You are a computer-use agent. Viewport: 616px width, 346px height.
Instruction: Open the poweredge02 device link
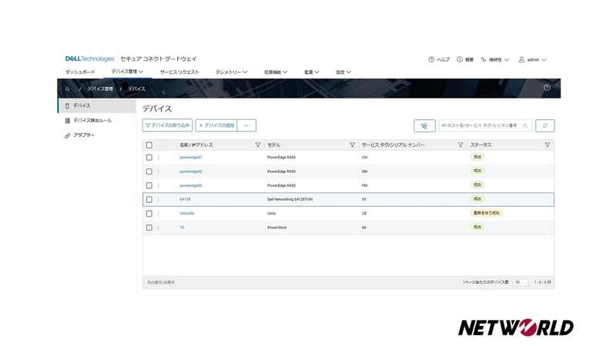191,171
